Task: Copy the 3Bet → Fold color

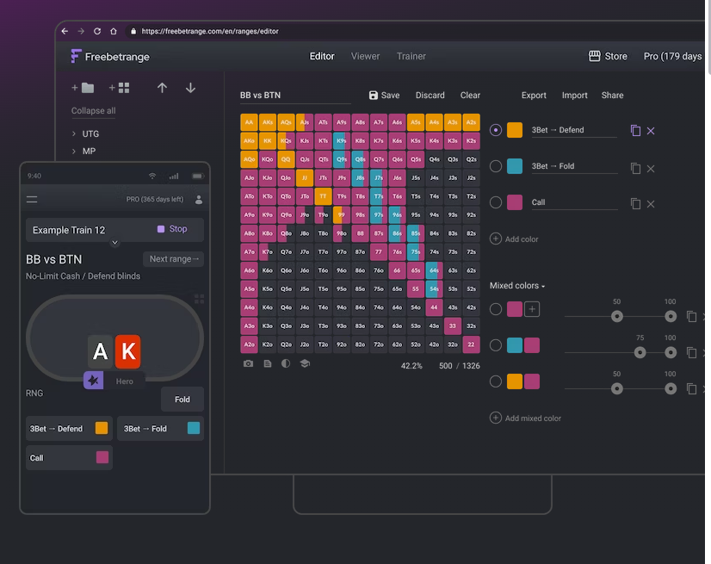Action: click(x=635, y=168)
